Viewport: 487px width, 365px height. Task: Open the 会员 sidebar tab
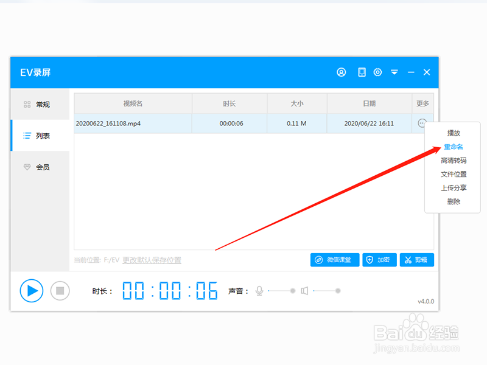click(x=40, y=167)
